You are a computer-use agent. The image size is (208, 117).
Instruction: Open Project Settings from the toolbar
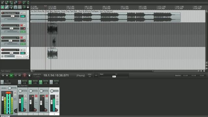point(15,2)
